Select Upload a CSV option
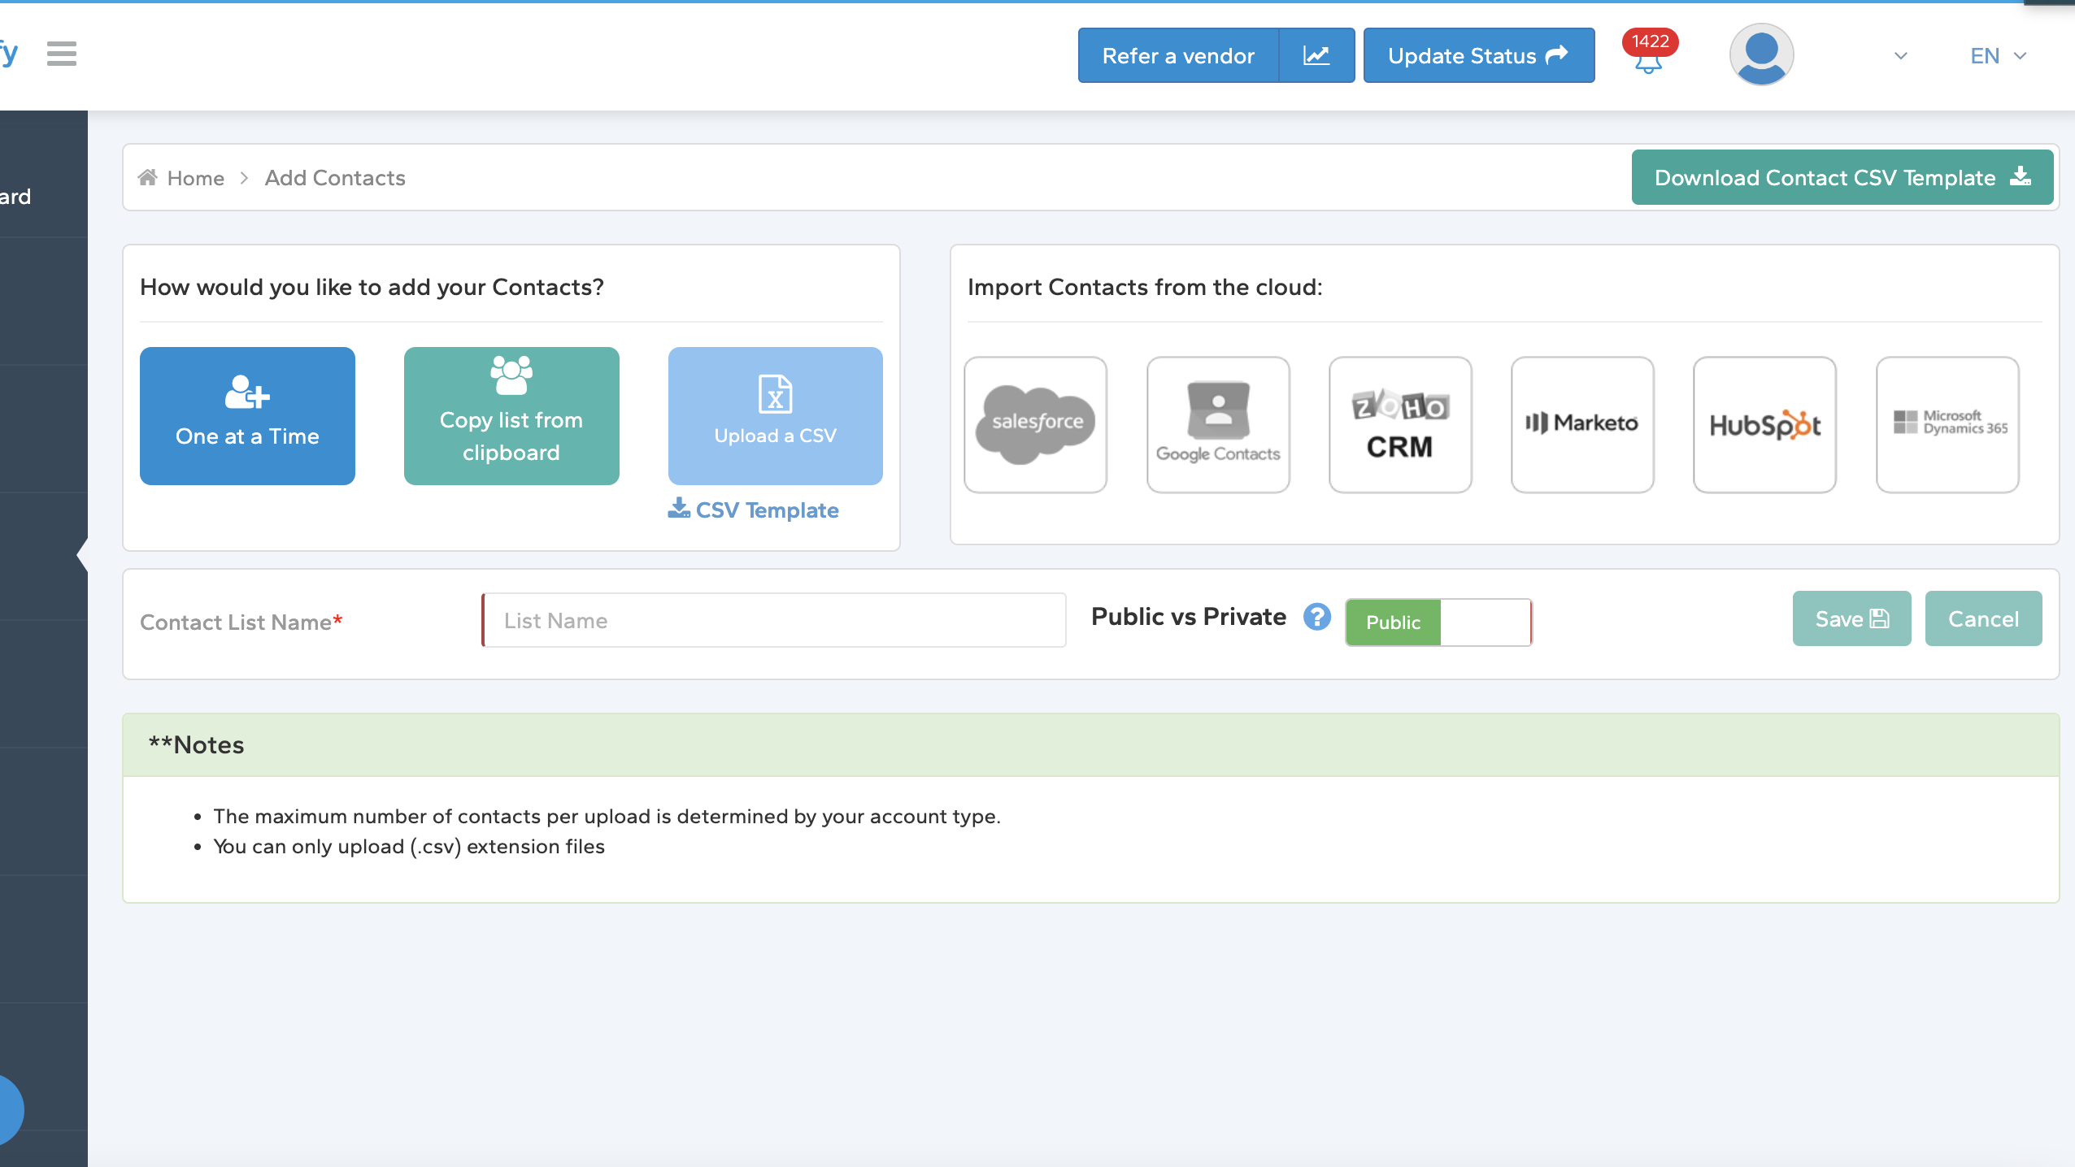2075x1167 pixels. pos(773,415)
